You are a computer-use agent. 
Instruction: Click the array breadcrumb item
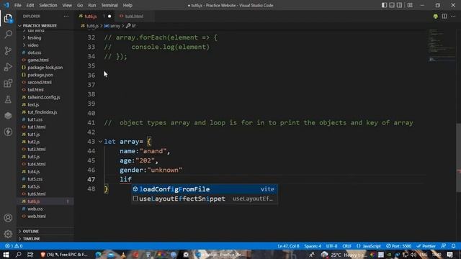coord(112,26)
